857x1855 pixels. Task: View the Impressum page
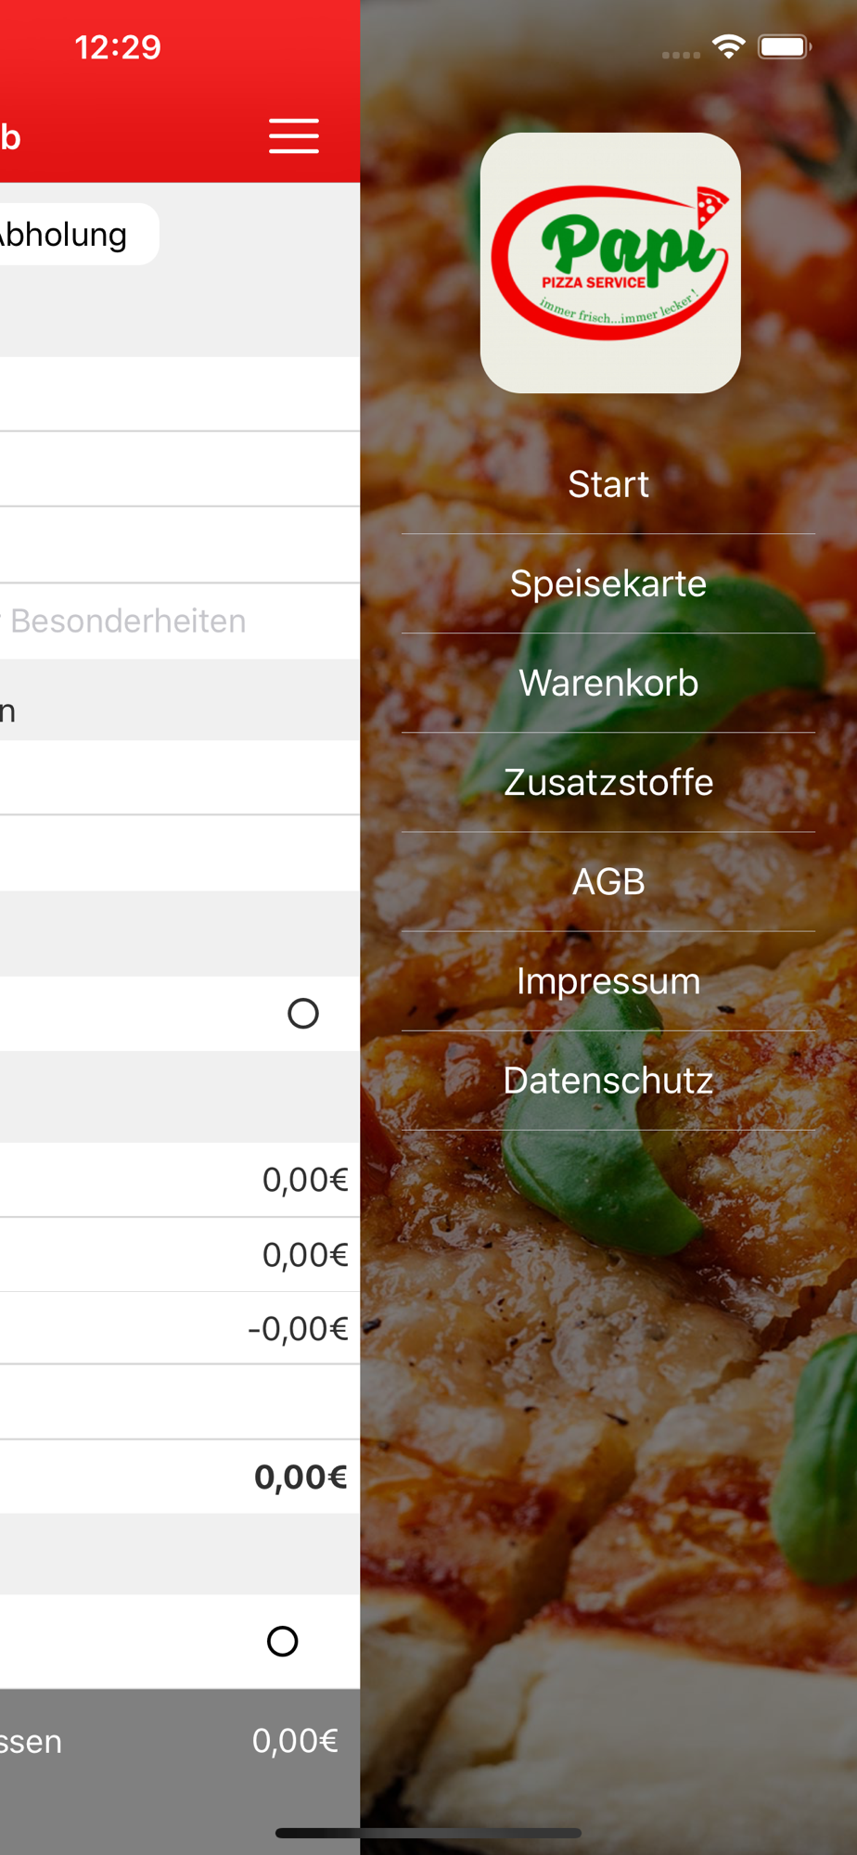[608, 980]
